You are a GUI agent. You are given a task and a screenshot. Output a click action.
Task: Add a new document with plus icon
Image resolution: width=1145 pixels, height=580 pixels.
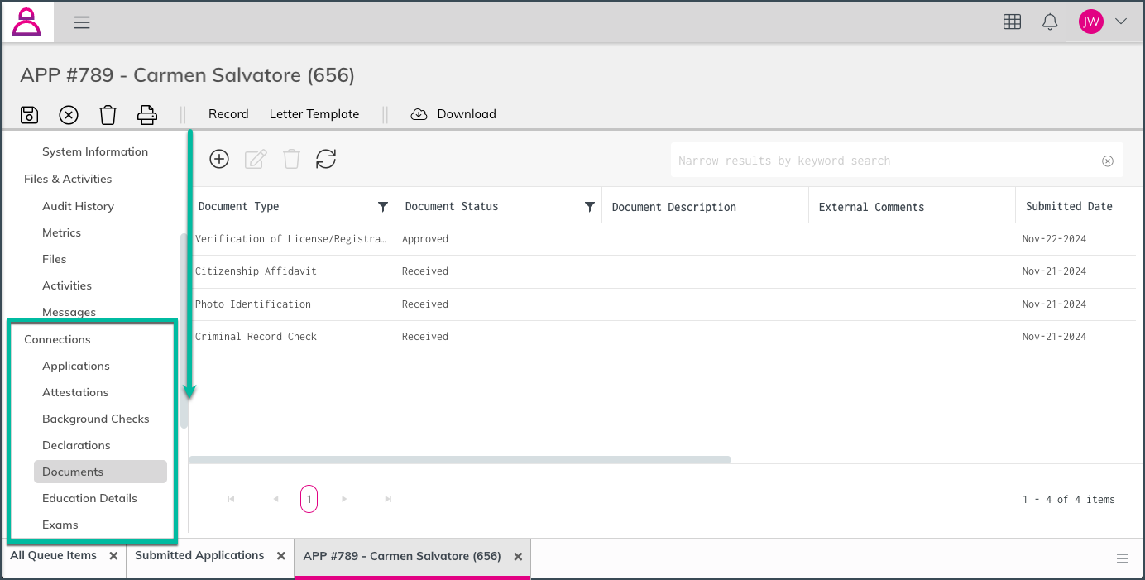219,159
